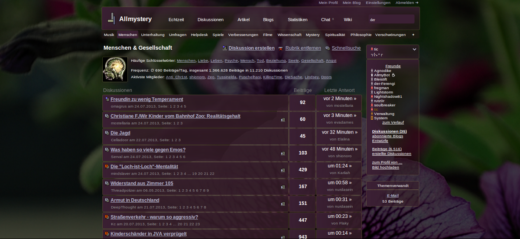The width and height of the screenshot is (520, 239).
Task: Open the Diskussion erstellen icon
Action: point(224,48)
